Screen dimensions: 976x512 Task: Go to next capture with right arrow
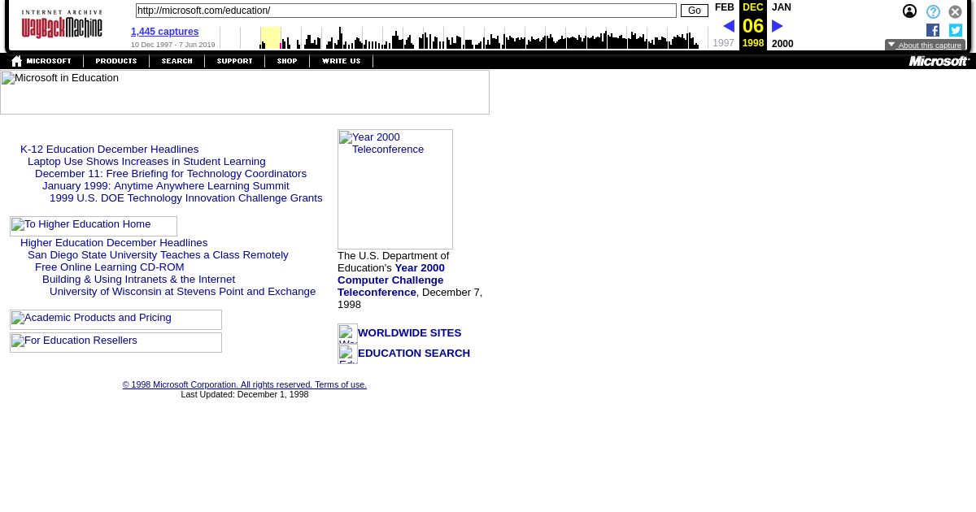pos(778,26)
